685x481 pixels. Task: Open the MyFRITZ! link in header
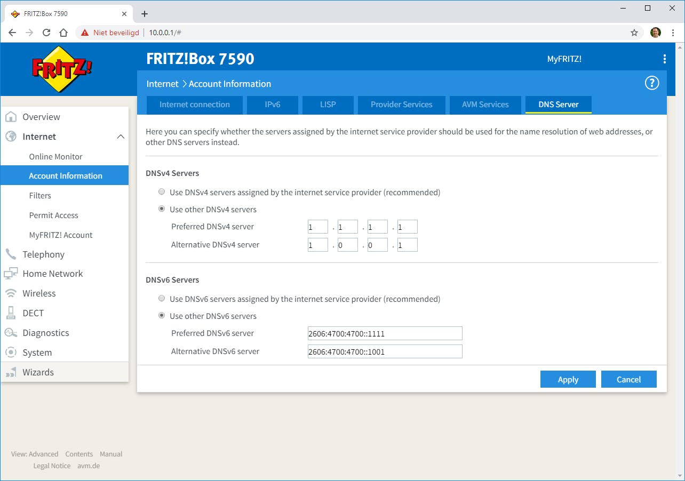point(564,59)
